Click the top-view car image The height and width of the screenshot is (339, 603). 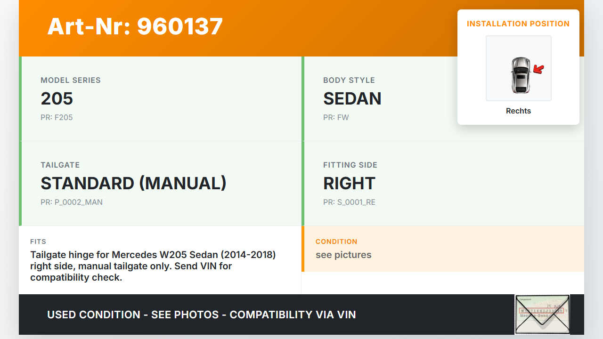pyautogui.click(x=520, y=75)
